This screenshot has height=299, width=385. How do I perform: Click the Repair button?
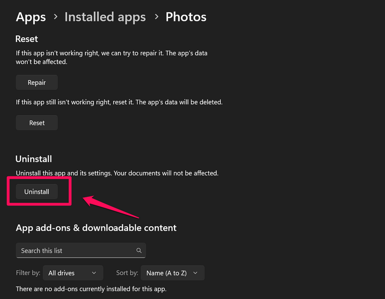pos(37,83)
